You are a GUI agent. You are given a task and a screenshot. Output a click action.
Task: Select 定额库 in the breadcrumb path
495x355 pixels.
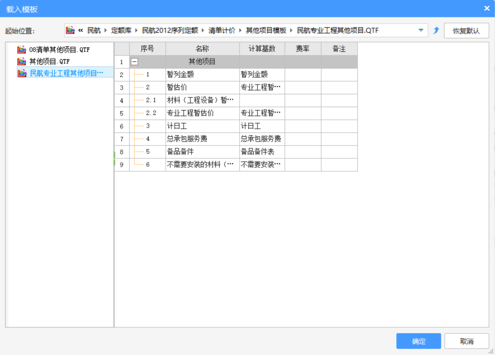coord(121,31)
